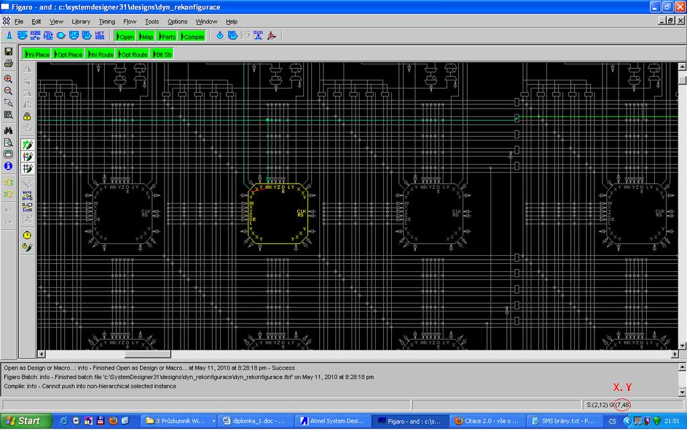The width and height of the screenshot is (687, 430).
Task: Click the blue lighthouse icon at toolbar start
Action: (9, 35)
